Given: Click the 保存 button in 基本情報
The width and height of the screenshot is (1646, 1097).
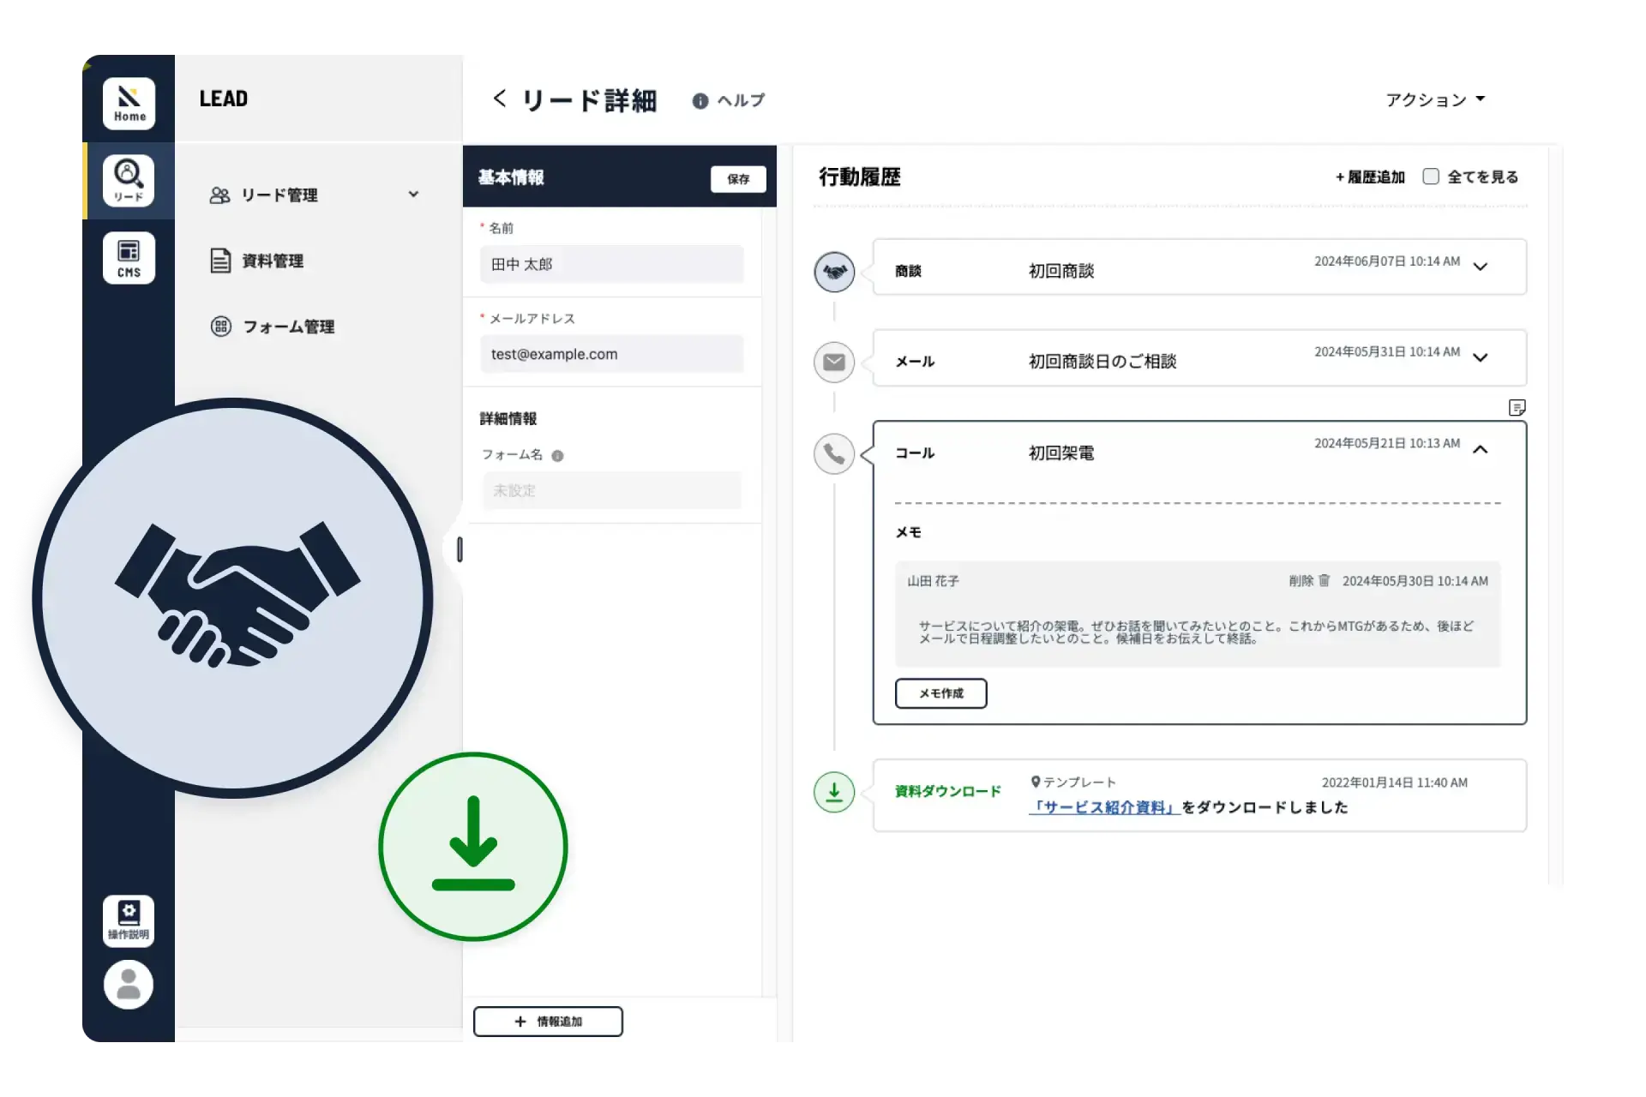Looking at the screenshot, I should 737,179.
